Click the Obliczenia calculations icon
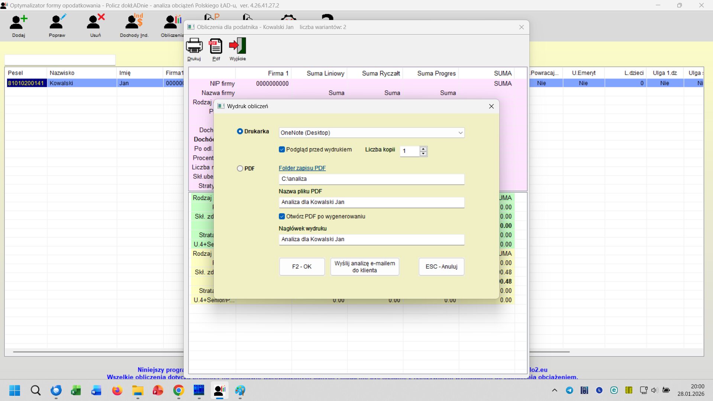This screenshot has width=713, height=401. click(172, 23)
